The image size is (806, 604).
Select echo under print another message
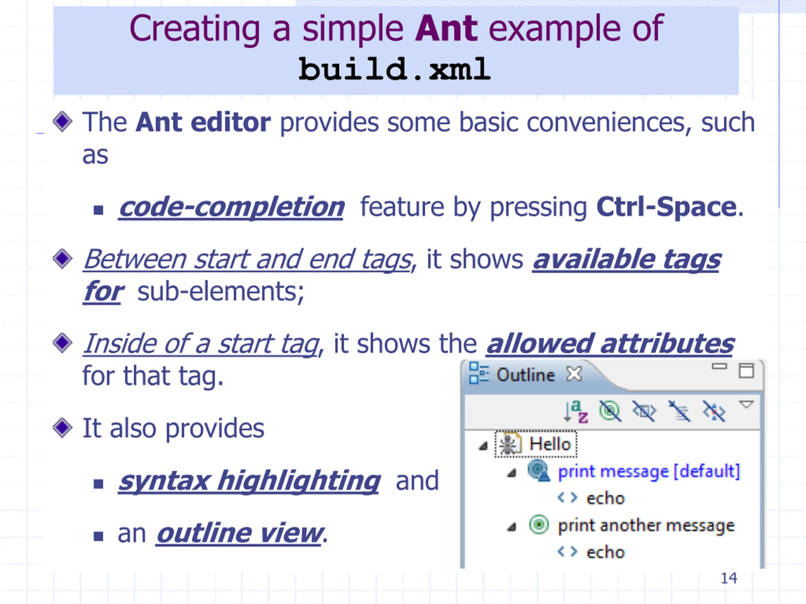point(605,552)
